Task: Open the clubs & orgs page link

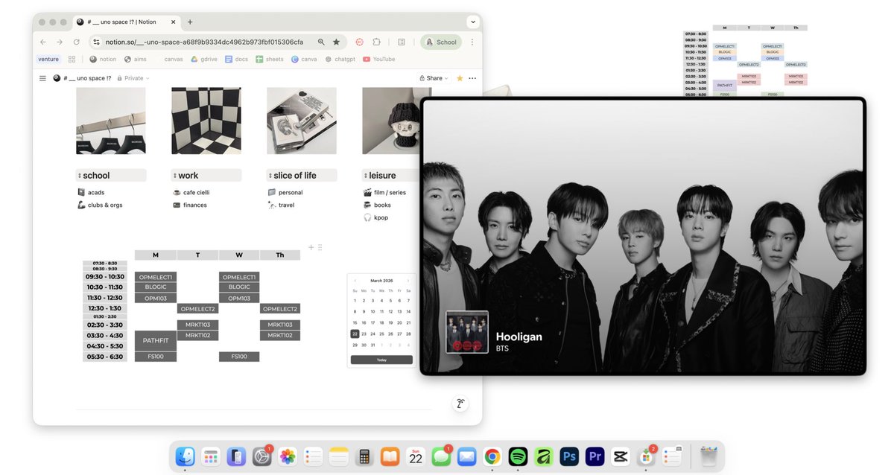Action: pyautogui.click(x=100, y=205)
